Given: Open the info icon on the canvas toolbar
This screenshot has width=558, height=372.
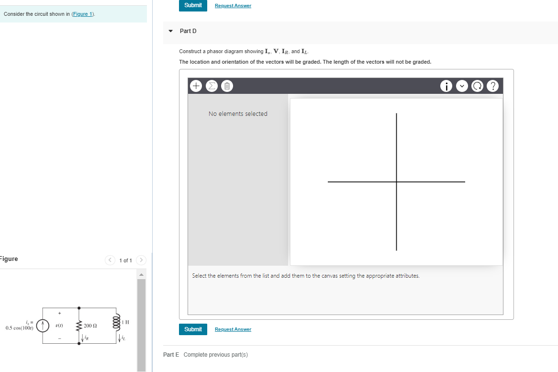Looking at the screenshot, I should click(446, 86).
